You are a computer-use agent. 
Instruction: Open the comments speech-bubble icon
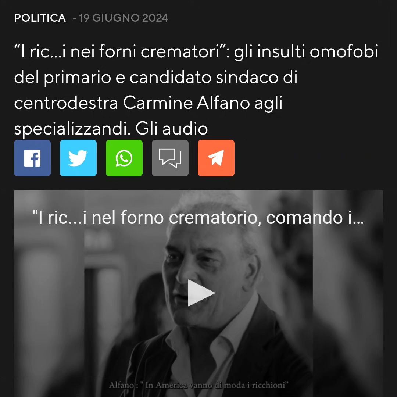click(170, 158)
